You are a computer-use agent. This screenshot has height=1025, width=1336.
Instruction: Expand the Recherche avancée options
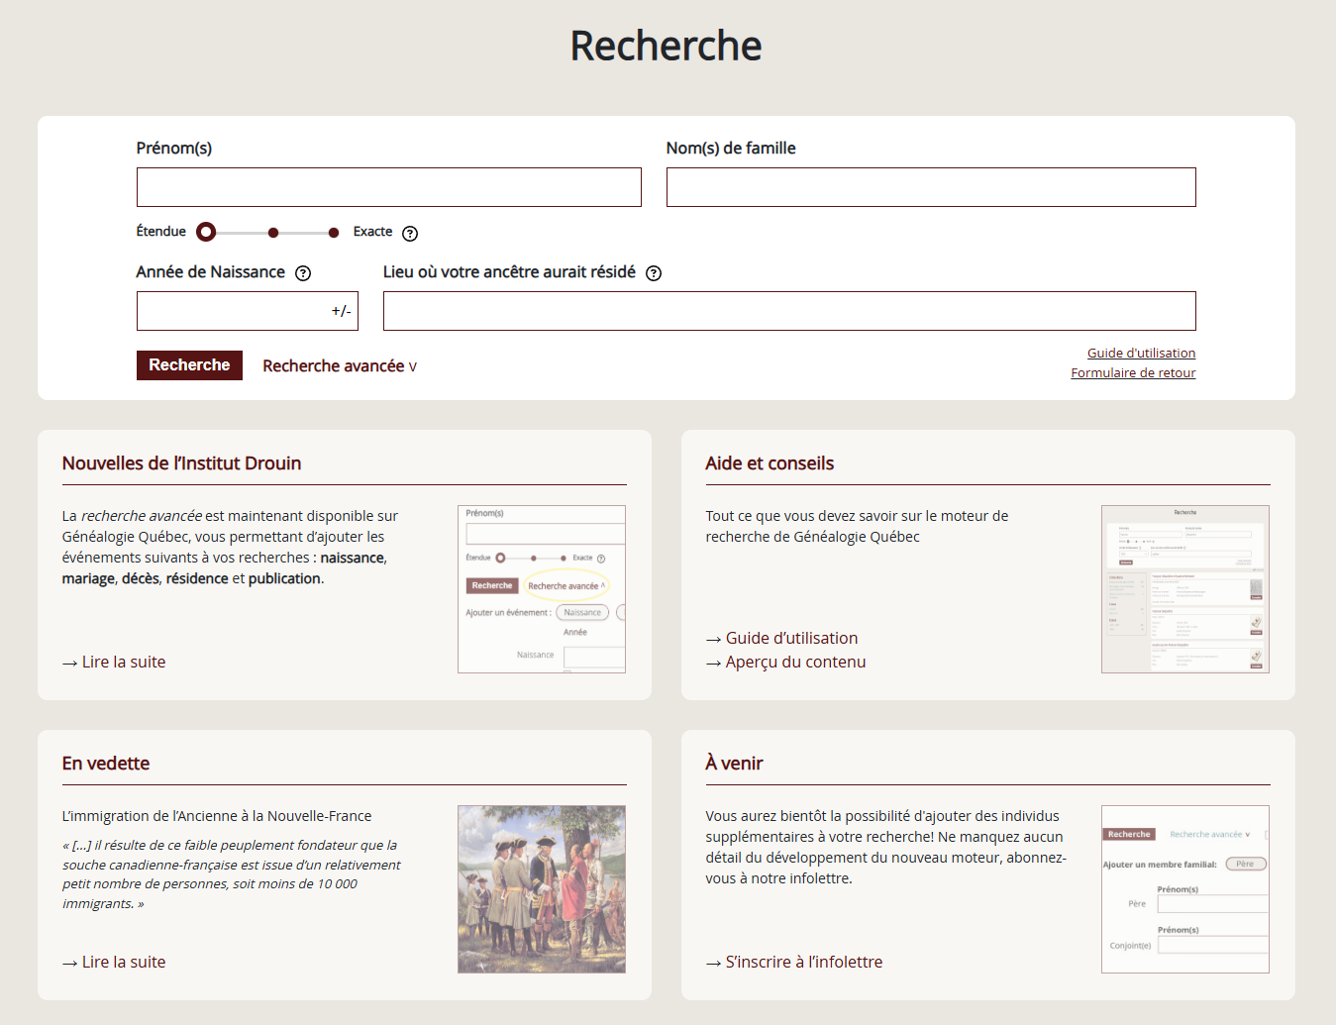339,366
